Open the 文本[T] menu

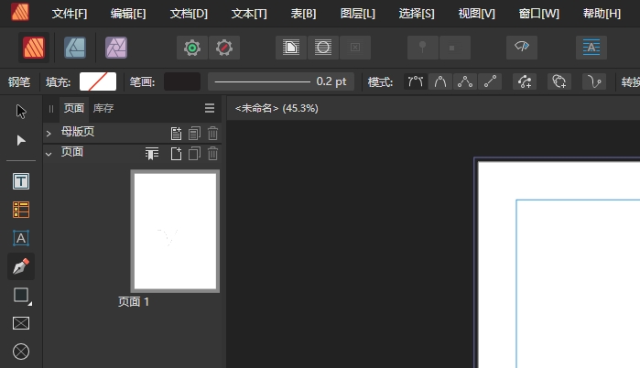point(249,14)
